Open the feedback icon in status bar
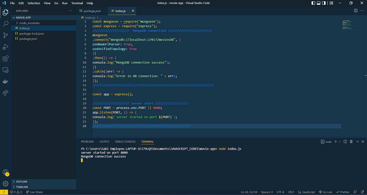The height and width of the screenshot is (195, 367). pos(355,192)
